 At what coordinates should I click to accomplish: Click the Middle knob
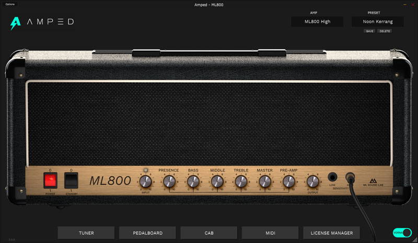click(217, 182)
